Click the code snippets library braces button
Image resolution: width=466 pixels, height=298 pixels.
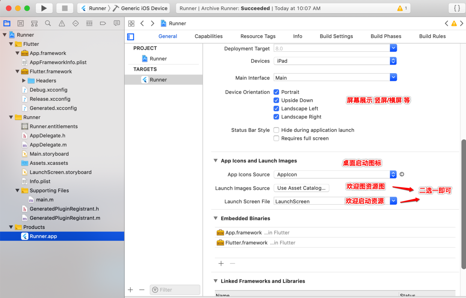[x=457, y=8]
